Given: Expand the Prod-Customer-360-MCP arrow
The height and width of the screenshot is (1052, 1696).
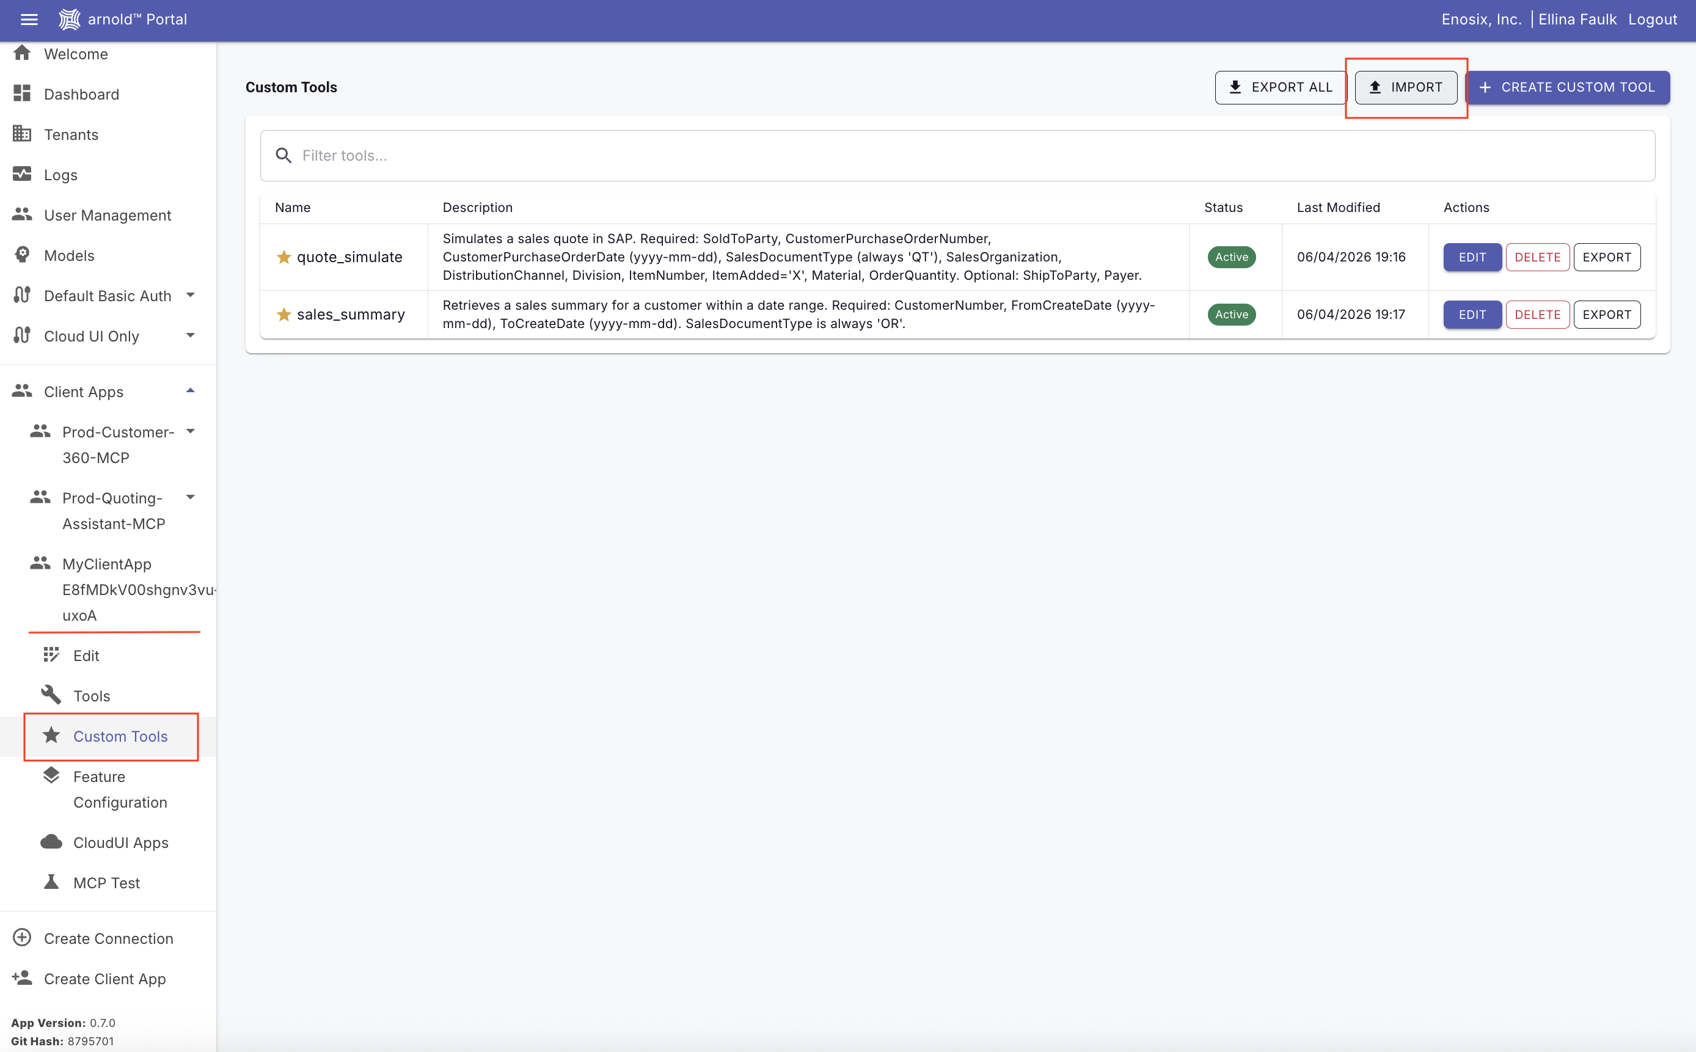Looking at the screenshot, I should (191, 431).
